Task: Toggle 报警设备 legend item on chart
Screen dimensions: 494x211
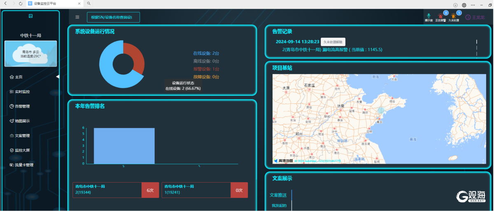Action: pyautogui.click(x=206, y=69)
